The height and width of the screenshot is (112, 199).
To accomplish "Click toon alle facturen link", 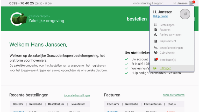I will [174, 95].
